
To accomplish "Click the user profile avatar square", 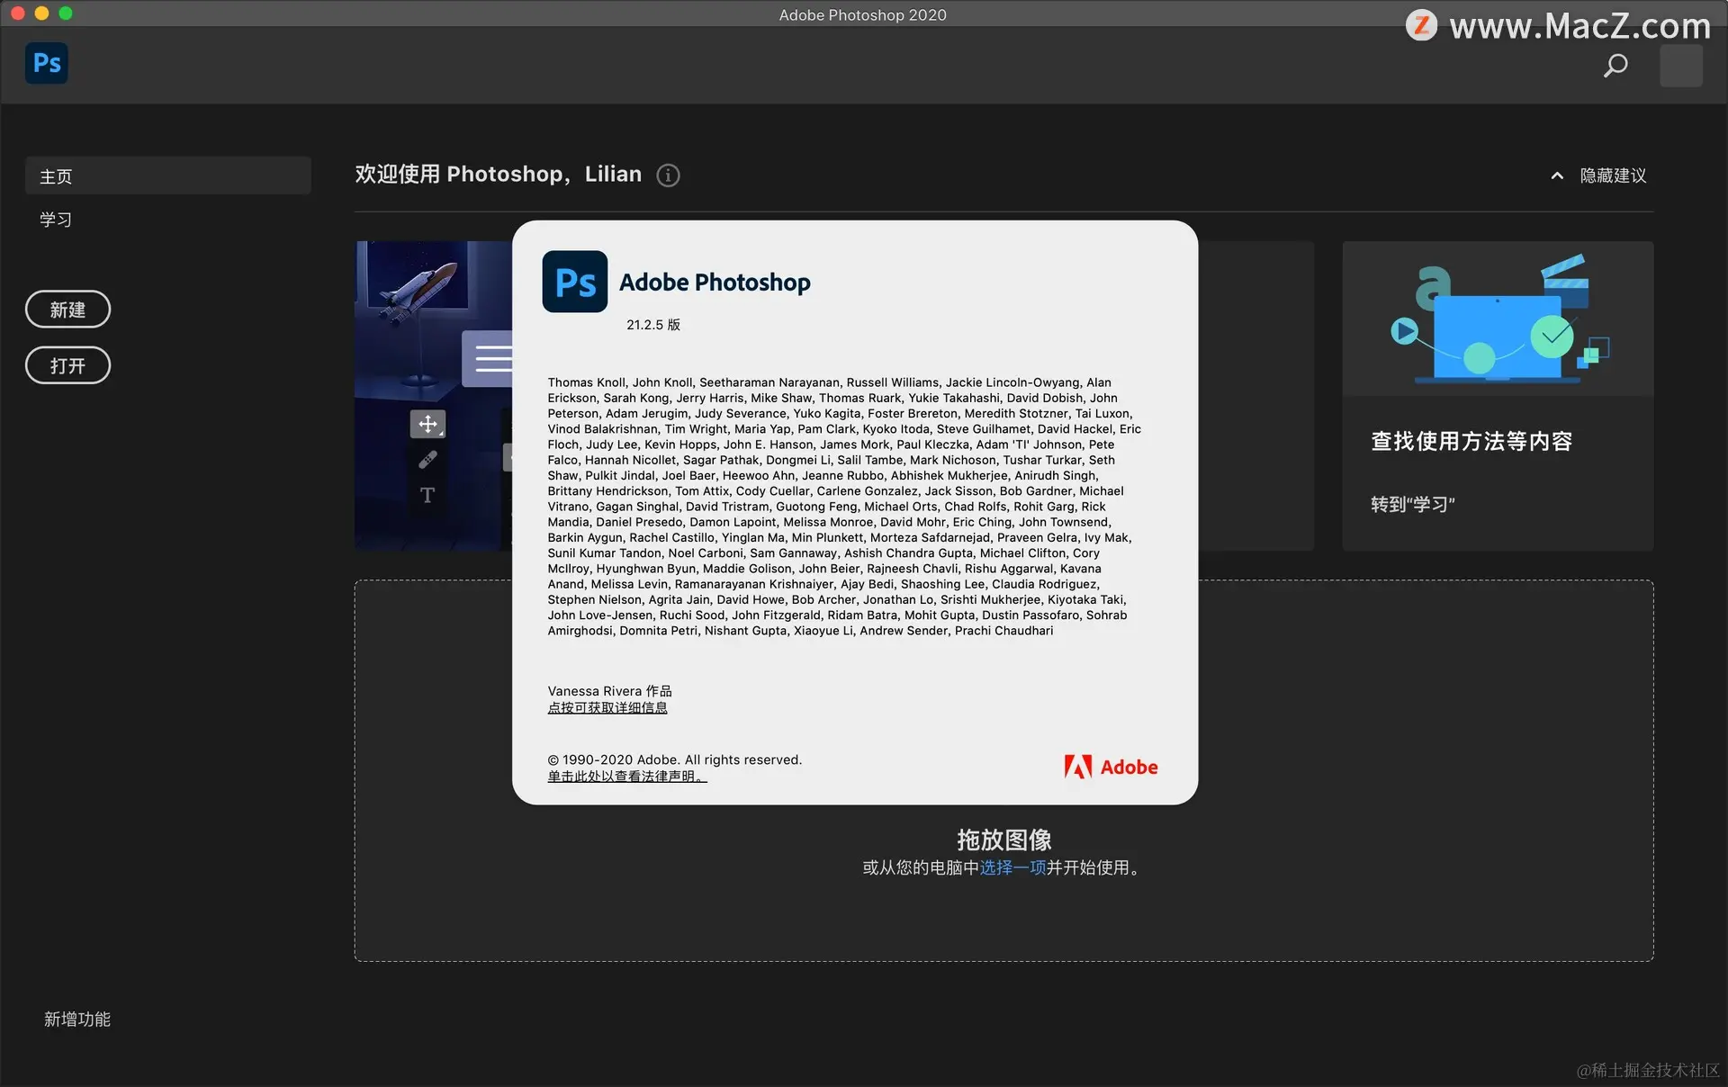I will pyautogui.click(x=1680, y=66).
